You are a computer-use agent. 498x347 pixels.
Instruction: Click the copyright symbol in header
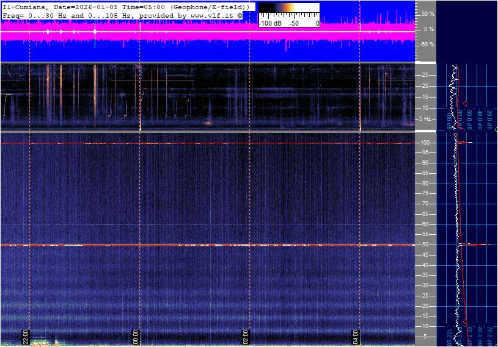tap(240, 14)
